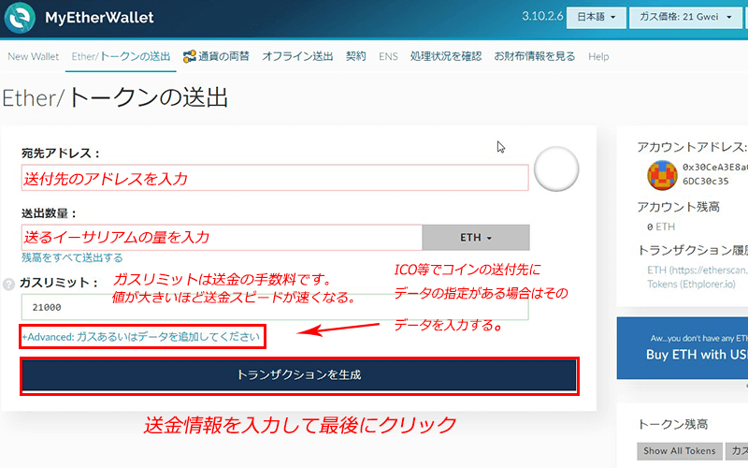748x468 pixels.
Task: Click the account address identicon
Action: (x=662, y=175)
